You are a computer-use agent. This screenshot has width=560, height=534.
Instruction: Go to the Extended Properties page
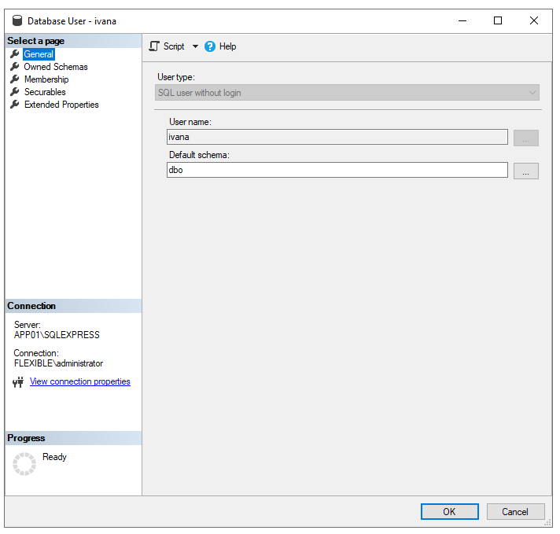coord(61,105)
